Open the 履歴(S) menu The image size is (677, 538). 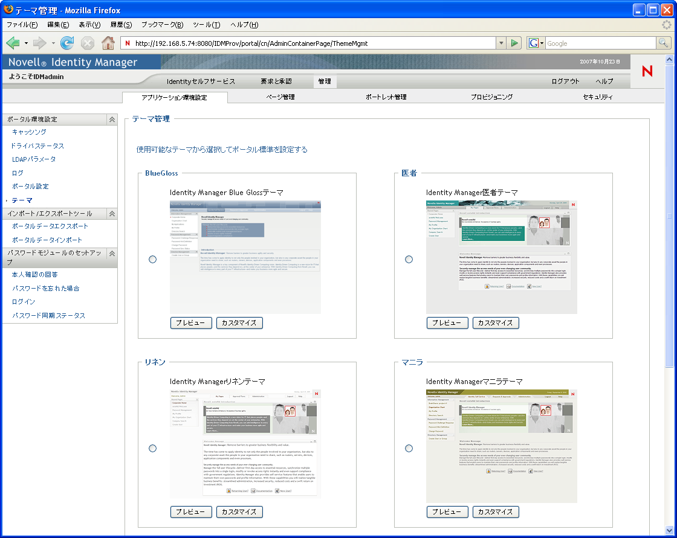121,25
